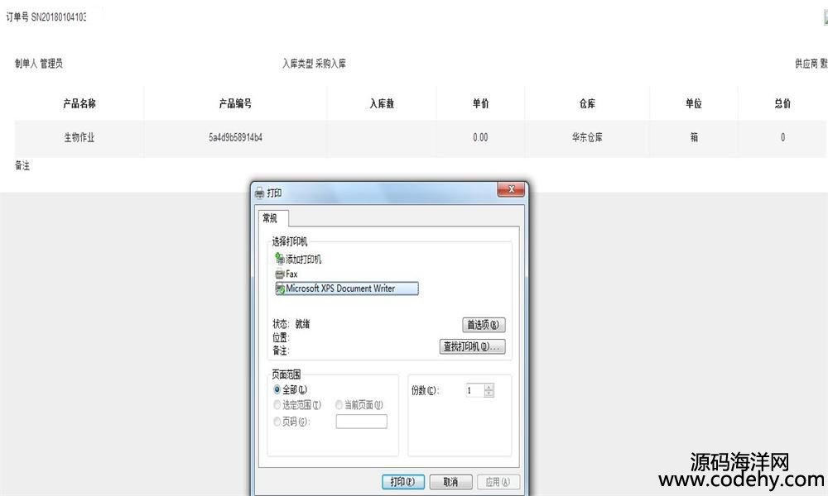Select the Fax printer

tap(286, 274)
